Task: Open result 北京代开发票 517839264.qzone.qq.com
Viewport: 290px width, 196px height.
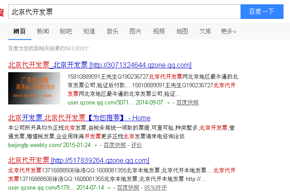Action: click(79, 160)
